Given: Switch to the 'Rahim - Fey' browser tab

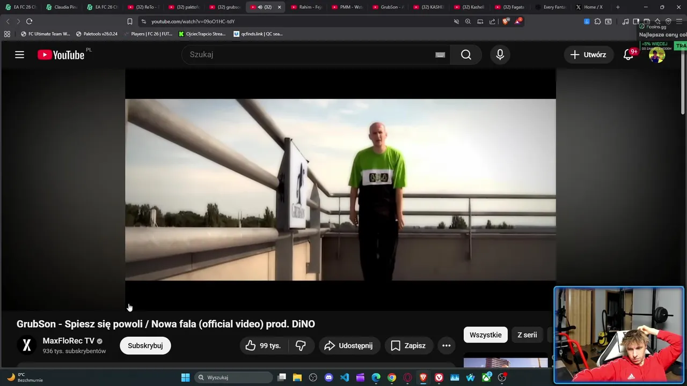Looking at the screenshot, I should tap(307, 7).
